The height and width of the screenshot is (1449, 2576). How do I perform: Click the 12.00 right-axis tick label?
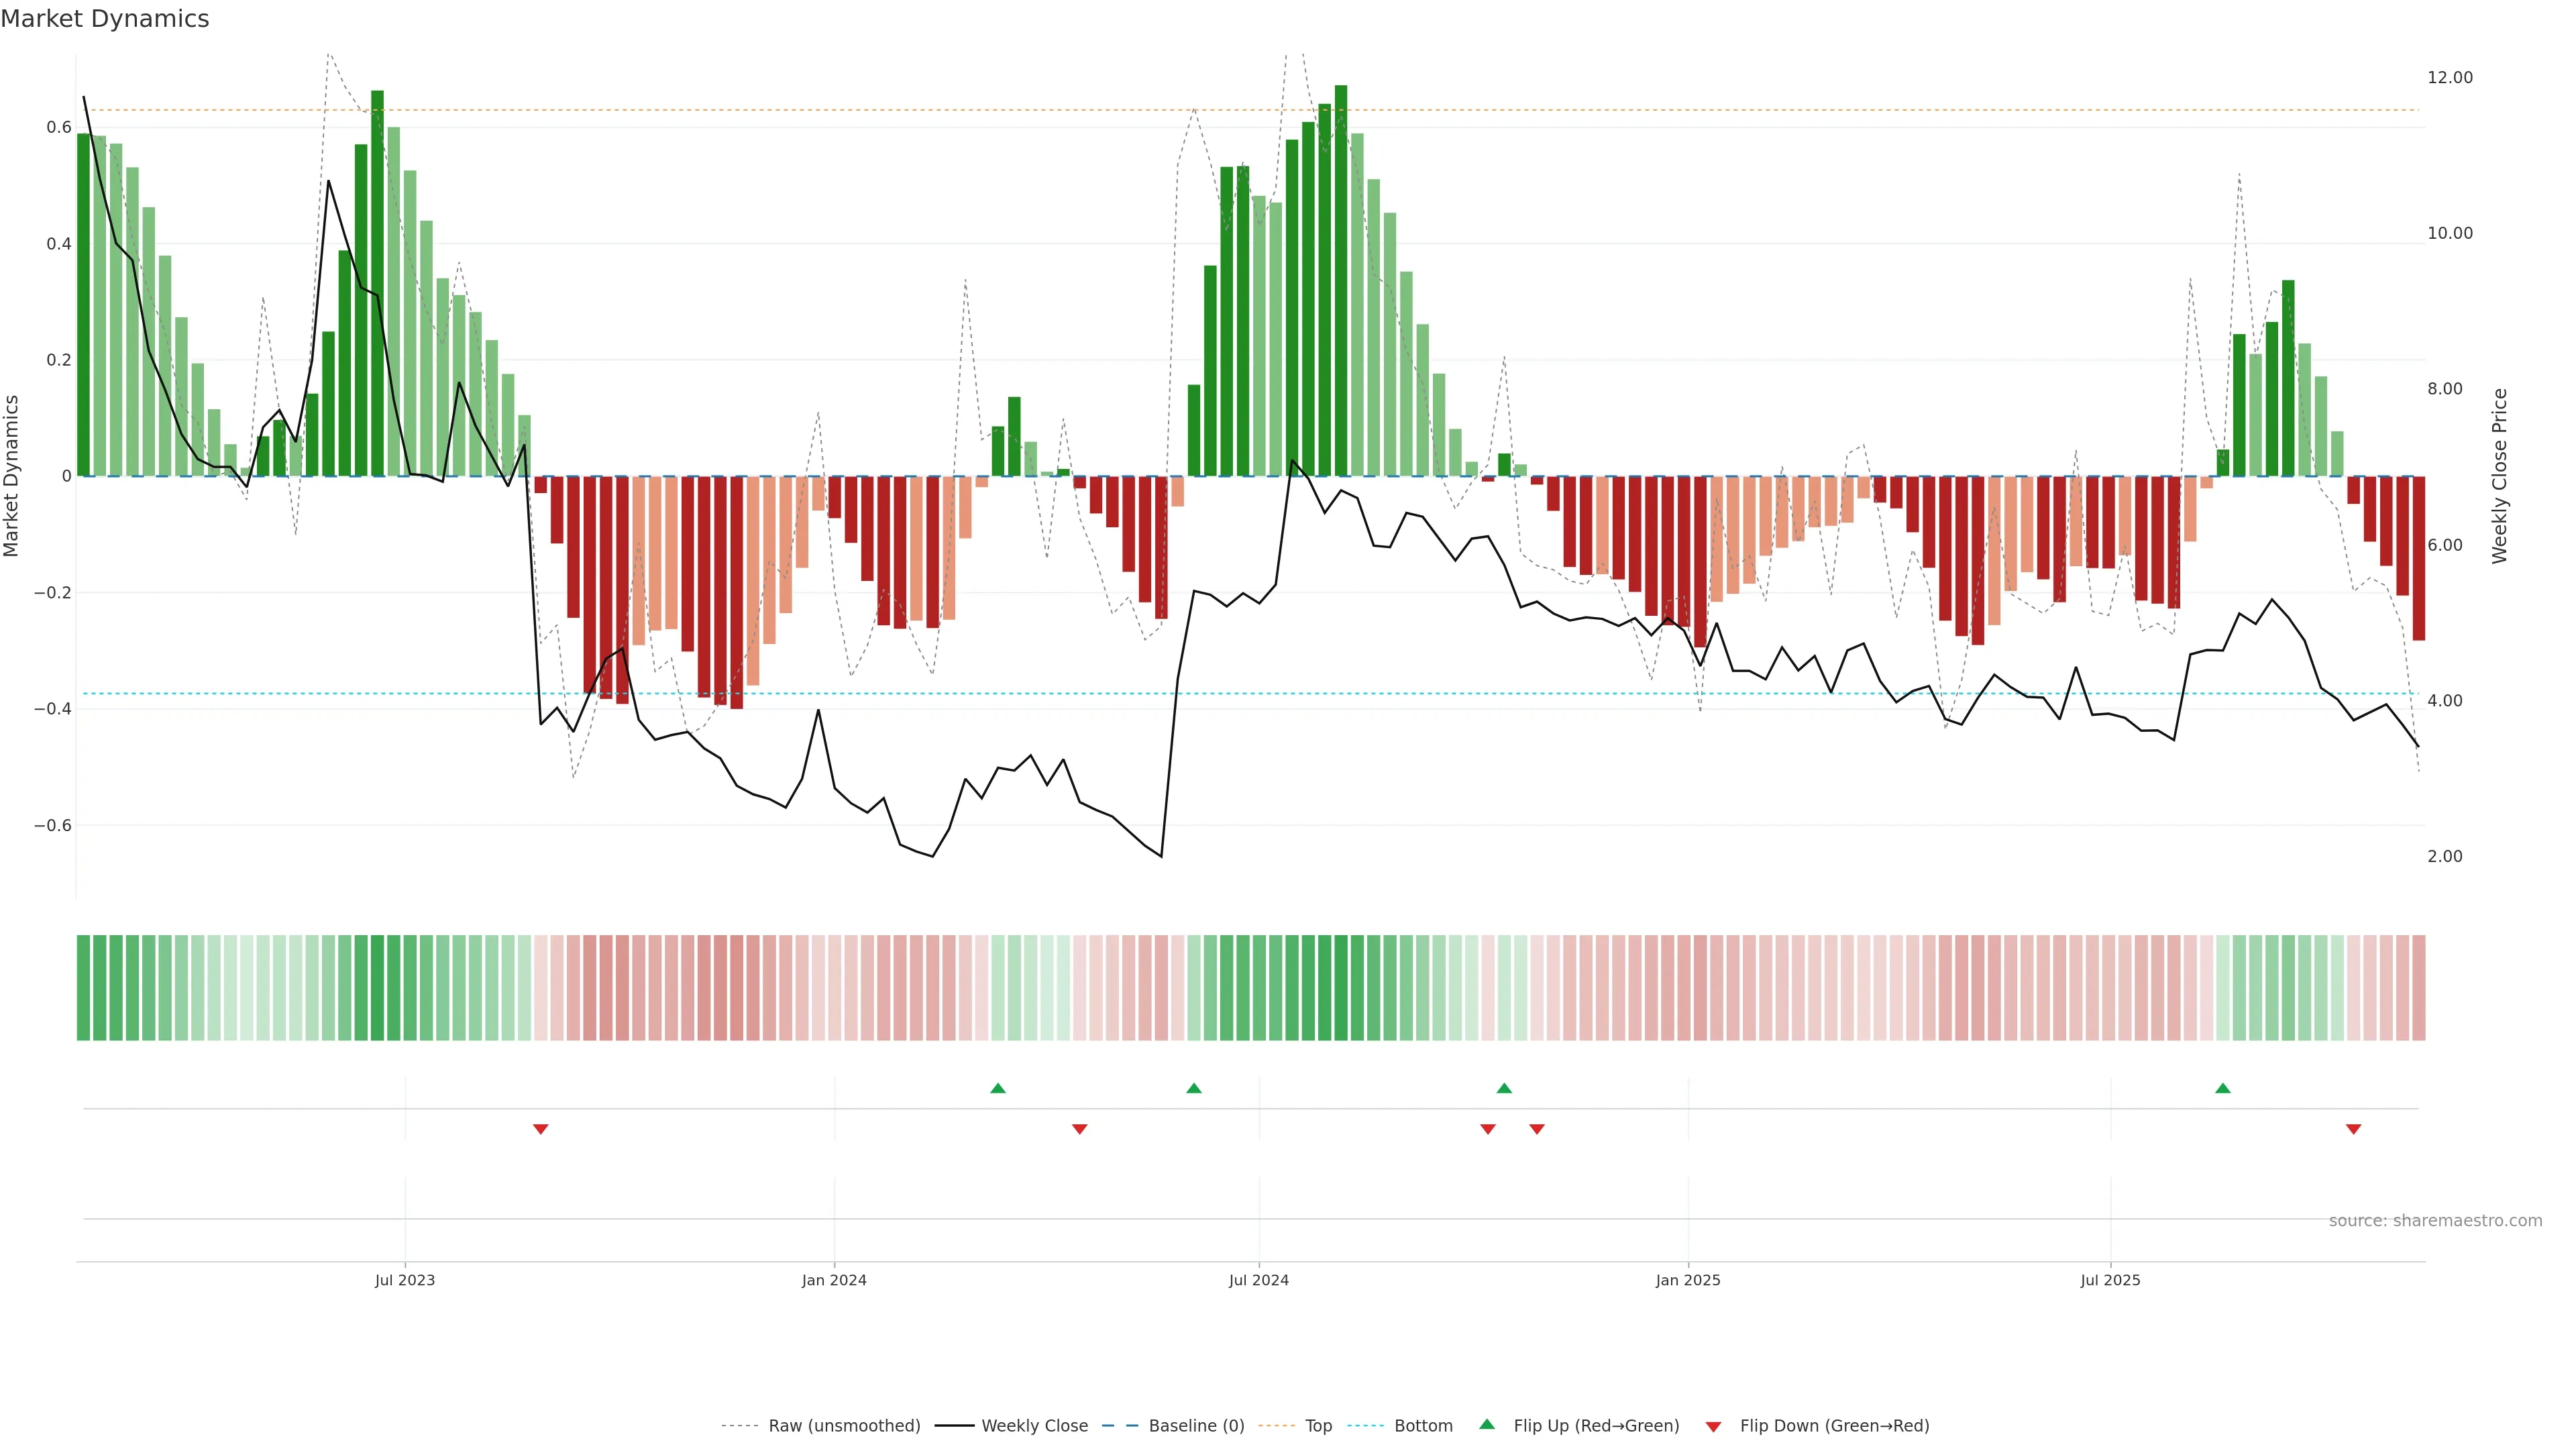click(x=2450, y=78)
